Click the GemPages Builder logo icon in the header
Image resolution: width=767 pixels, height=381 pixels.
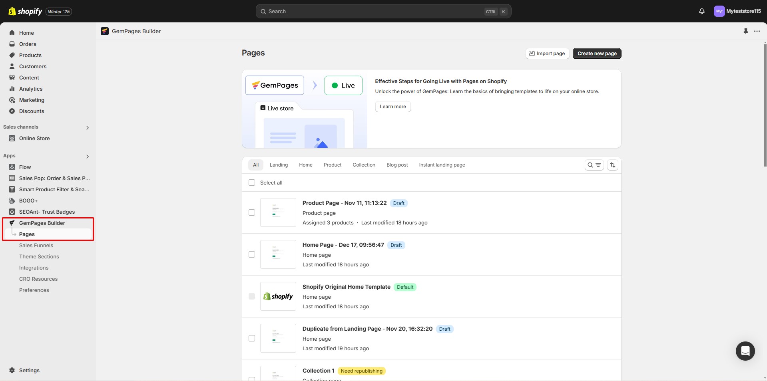point(105,31)
